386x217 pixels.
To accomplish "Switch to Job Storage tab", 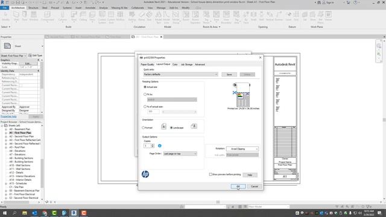I will [186, 64].
